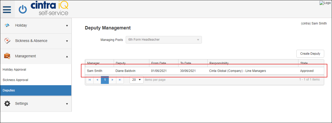The width and height of the screenshot is (332, 123).
Task: Open the items per page dropdown
Action: pos(137,80)
